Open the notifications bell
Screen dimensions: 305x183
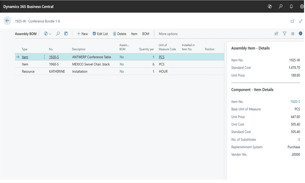tap(291, 7)
